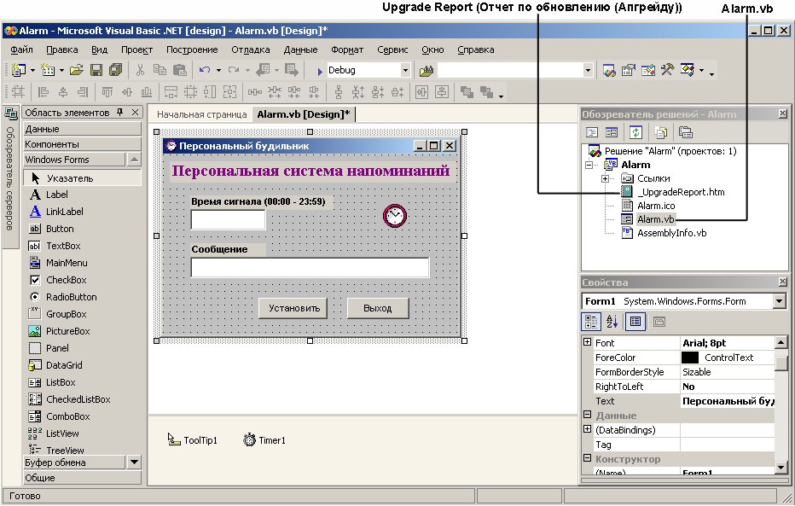
Task: Click the Время сигнала time input box
Action: [x=228, y=220]
